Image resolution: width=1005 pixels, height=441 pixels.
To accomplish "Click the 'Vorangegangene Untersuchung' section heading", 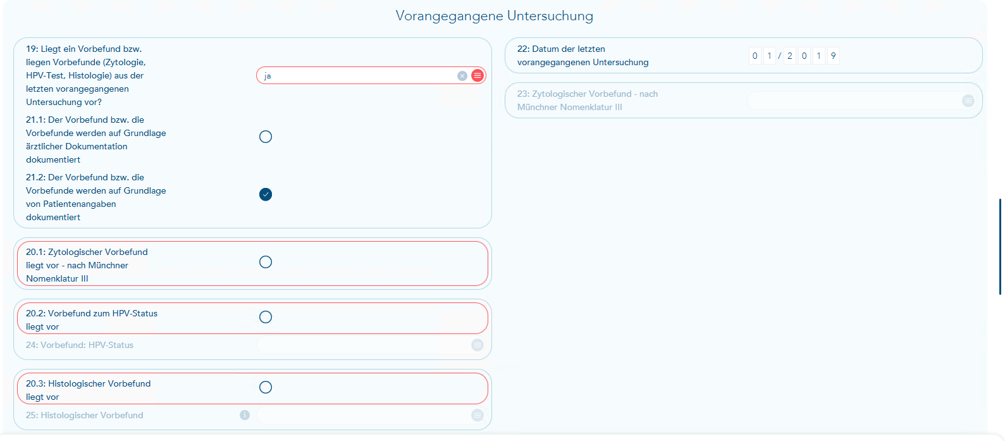I will (x=494, y=16).
